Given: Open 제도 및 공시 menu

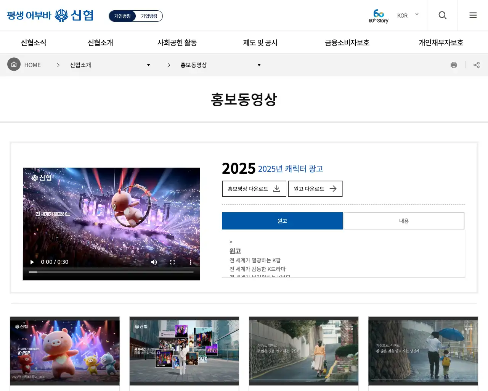Looking at the screenshot, I should click(x=260, y=42).
